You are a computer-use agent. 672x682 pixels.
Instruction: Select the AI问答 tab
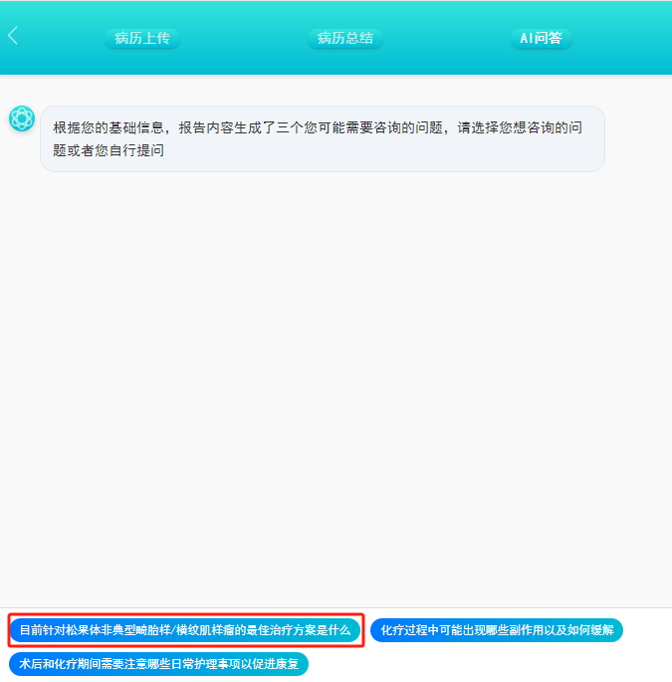(x=541, y=38)
